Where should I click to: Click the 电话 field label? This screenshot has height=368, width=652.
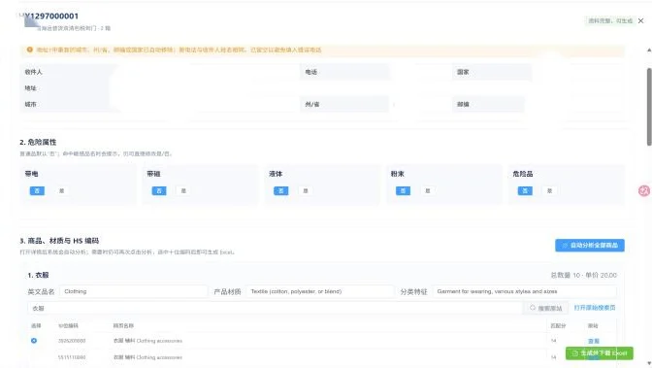(x=311, y=72)
